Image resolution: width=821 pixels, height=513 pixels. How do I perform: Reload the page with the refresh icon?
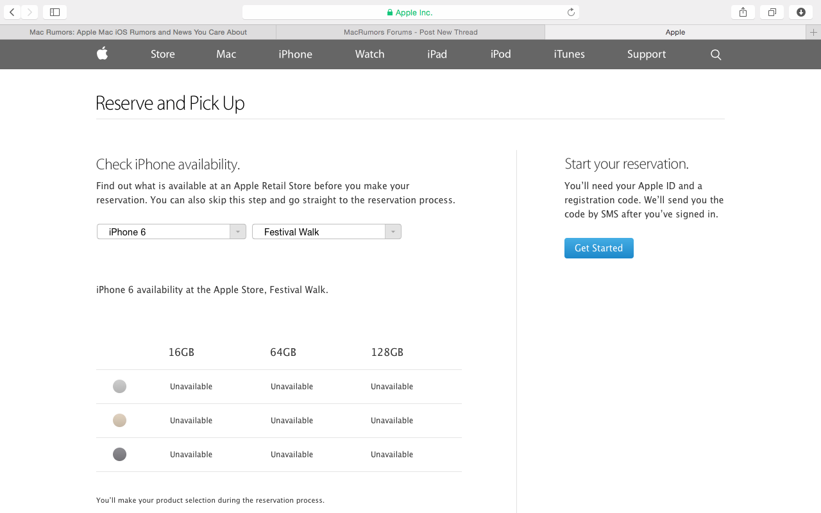571,12
